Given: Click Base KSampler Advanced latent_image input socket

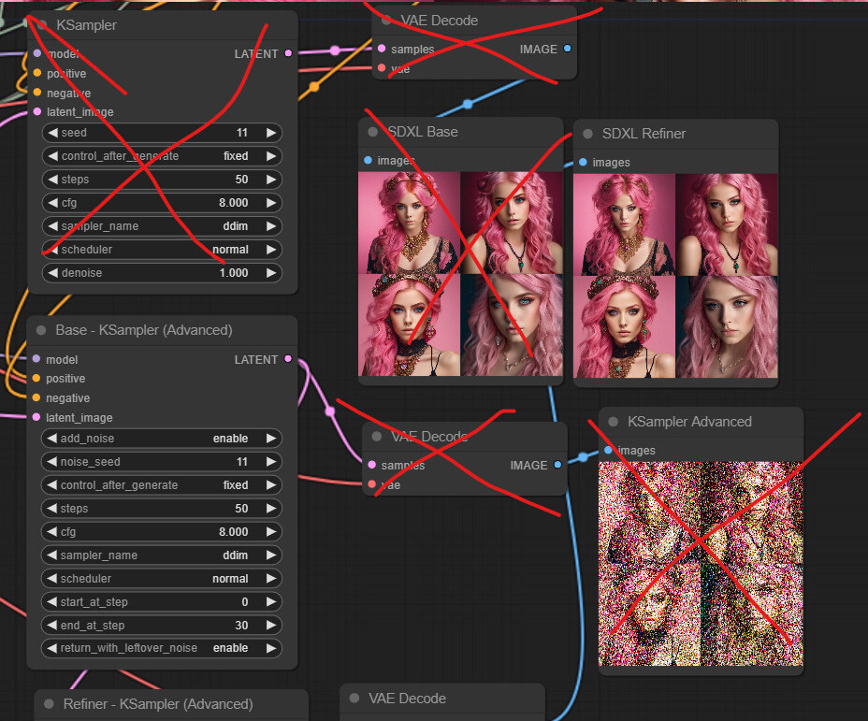Looking at the screenshot, I should [36, 417].
